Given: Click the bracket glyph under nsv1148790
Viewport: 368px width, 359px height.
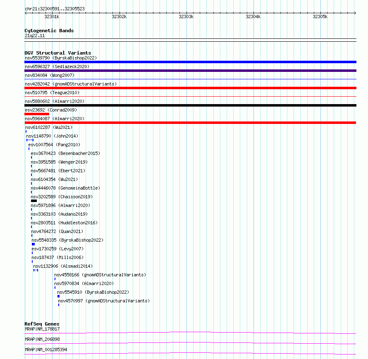Looking at the screenshot, I should point(30,140).
